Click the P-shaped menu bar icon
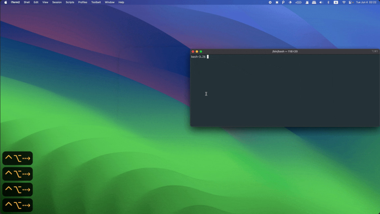The image size is (380, 214). 283,2
